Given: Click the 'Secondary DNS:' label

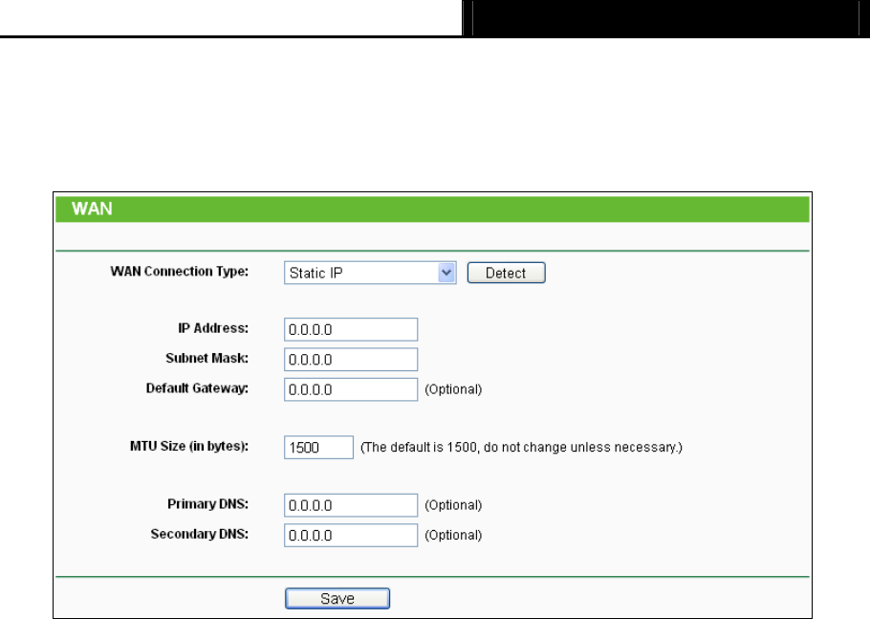Looking at the screenshot, I should tap(200, 534).
